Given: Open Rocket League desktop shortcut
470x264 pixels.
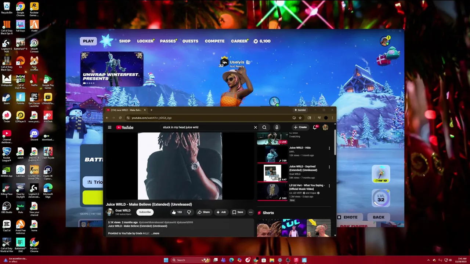Looking at the screenshot, I should coord(7,154).
